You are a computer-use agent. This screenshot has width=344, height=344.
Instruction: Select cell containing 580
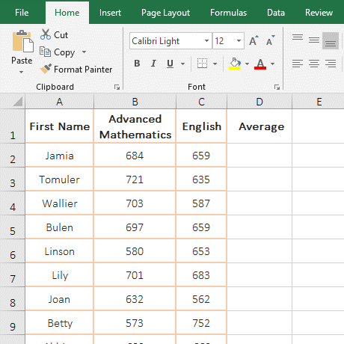point(135,251)
